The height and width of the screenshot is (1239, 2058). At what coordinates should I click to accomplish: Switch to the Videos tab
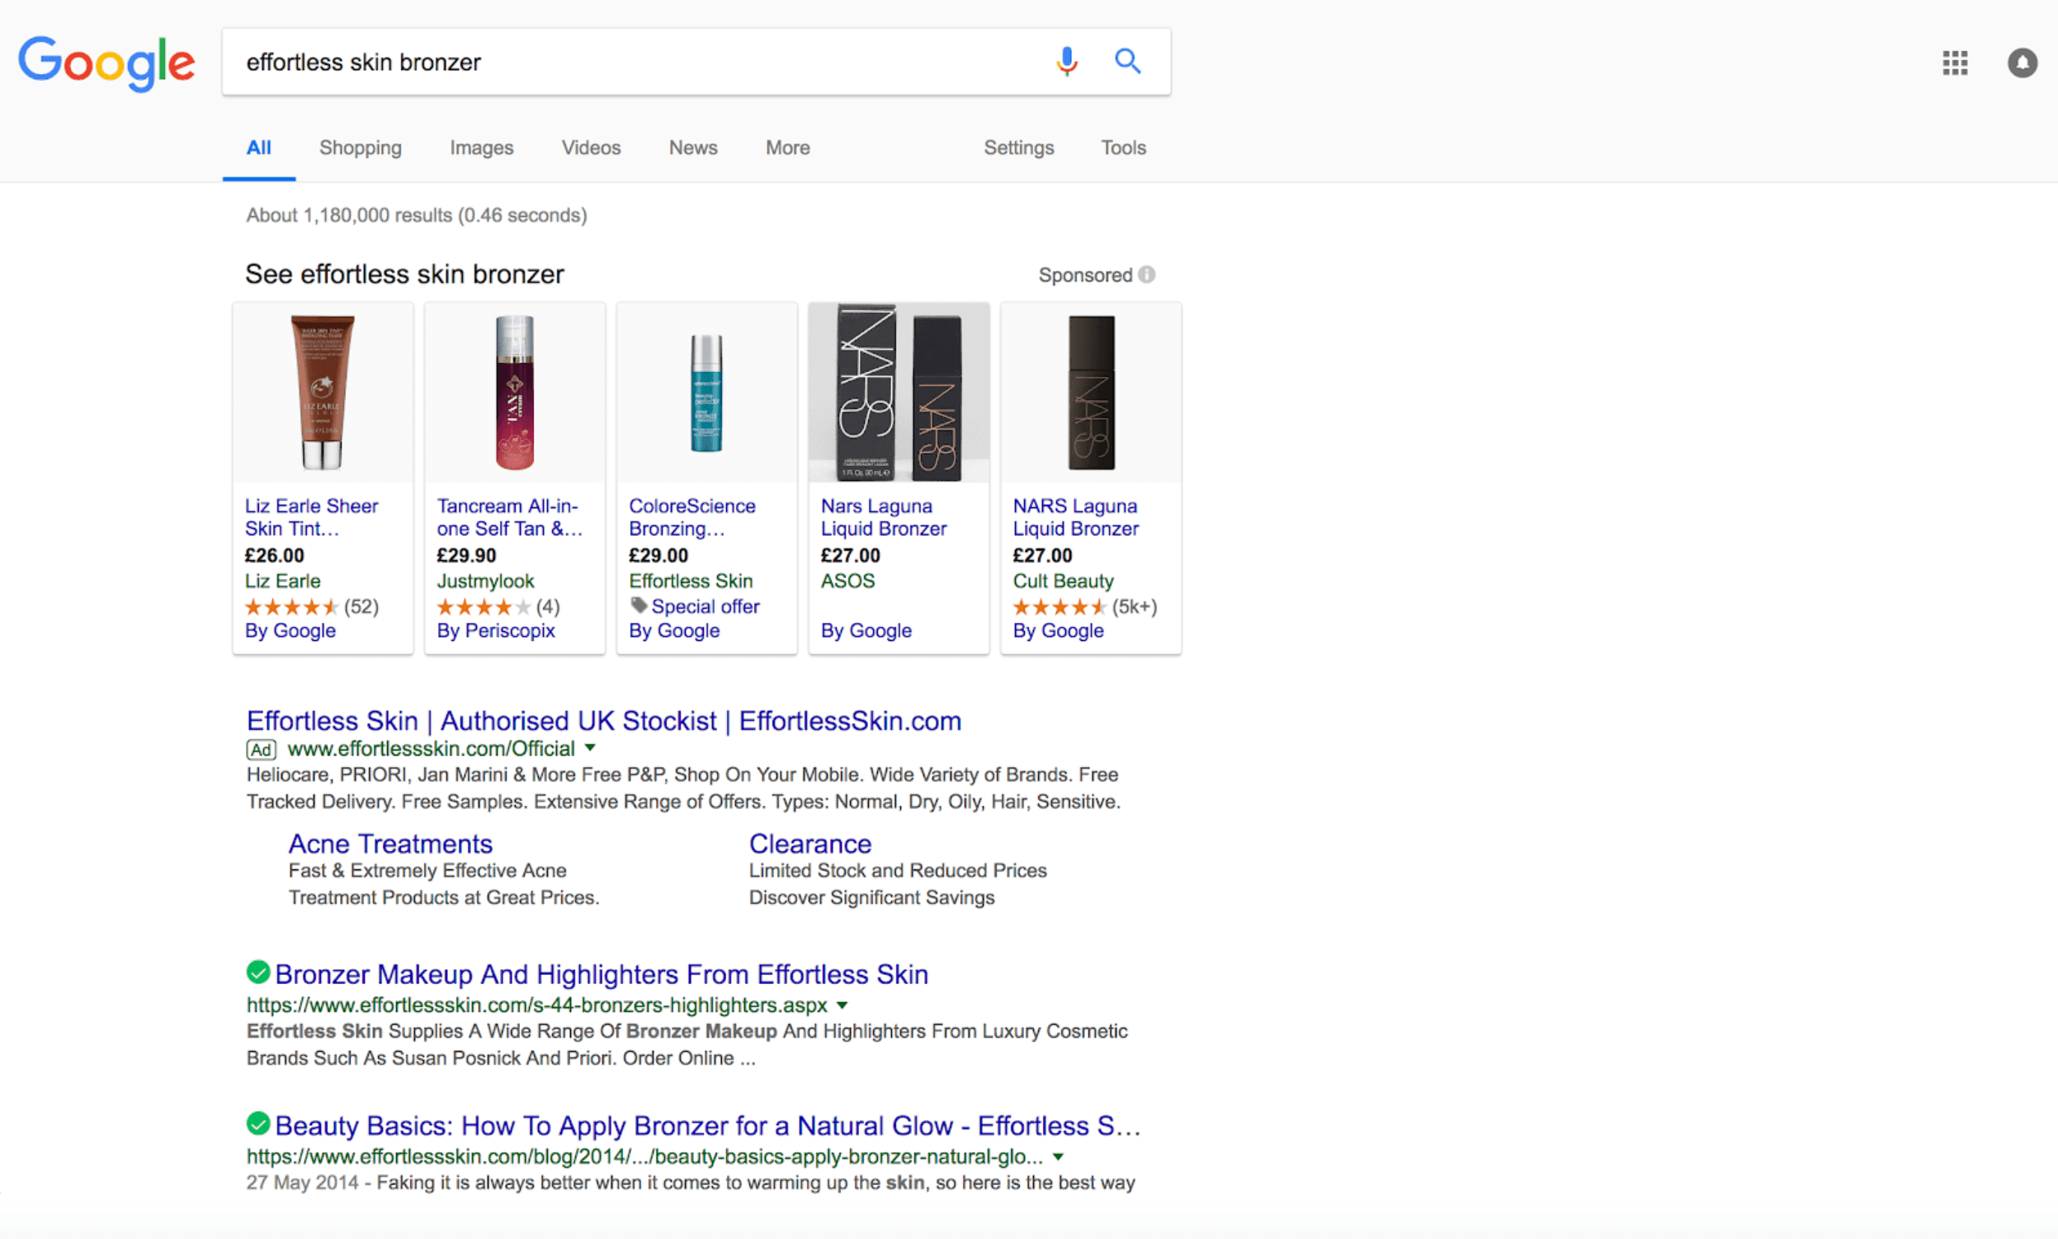point(591,148)
